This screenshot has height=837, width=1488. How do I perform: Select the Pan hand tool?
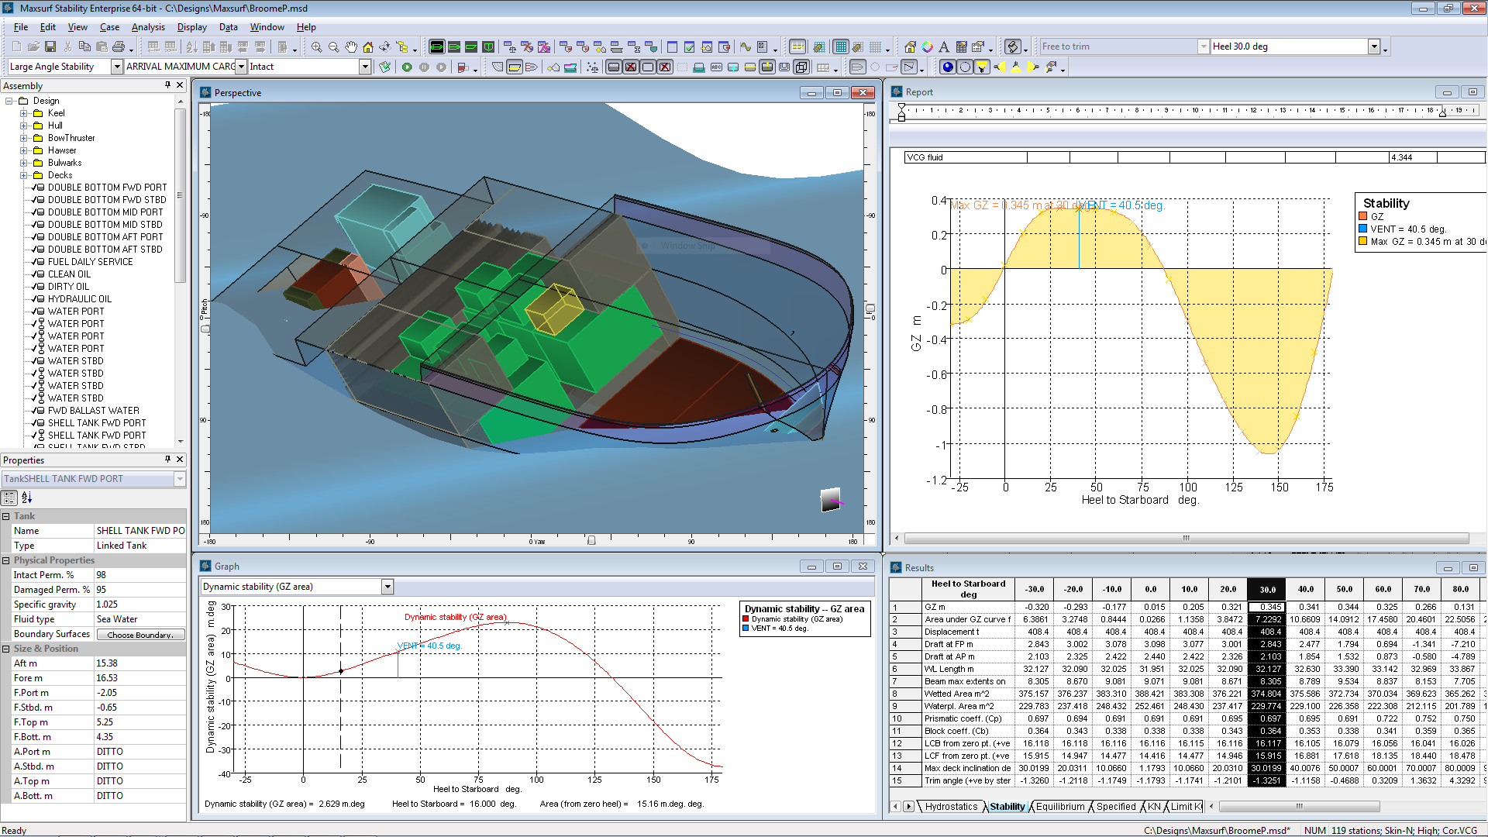[351, 47]
